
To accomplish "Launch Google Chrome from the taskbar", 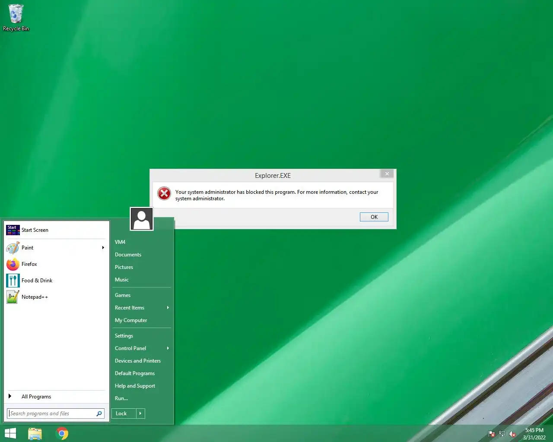I will [62, 433].
